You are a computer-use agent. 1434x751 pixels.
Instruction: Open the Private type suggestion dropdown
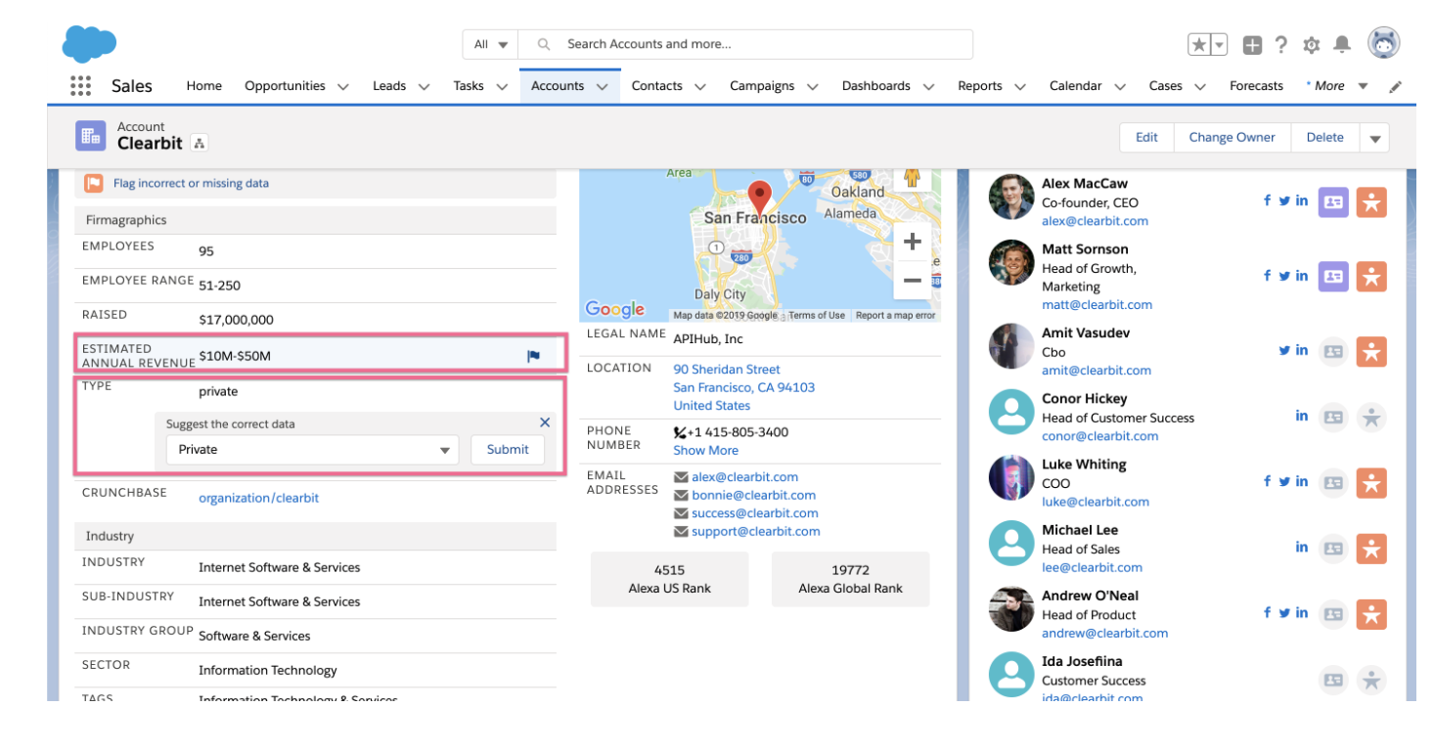[x=312, y=450]
